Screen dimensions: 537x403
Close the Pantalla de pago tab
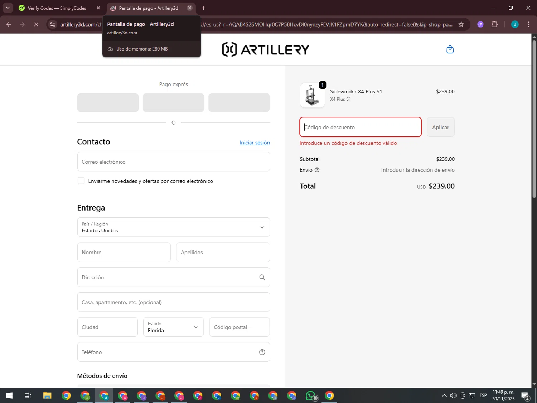coord(190,8)
